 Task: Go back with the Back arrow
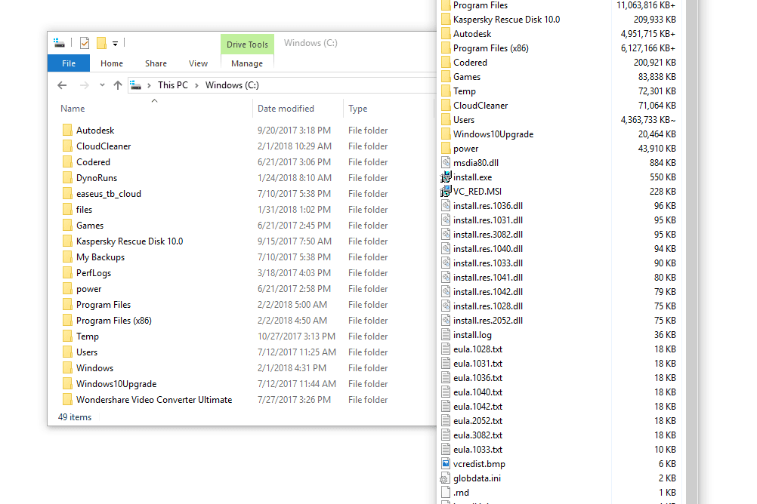(x=62, y=85)
